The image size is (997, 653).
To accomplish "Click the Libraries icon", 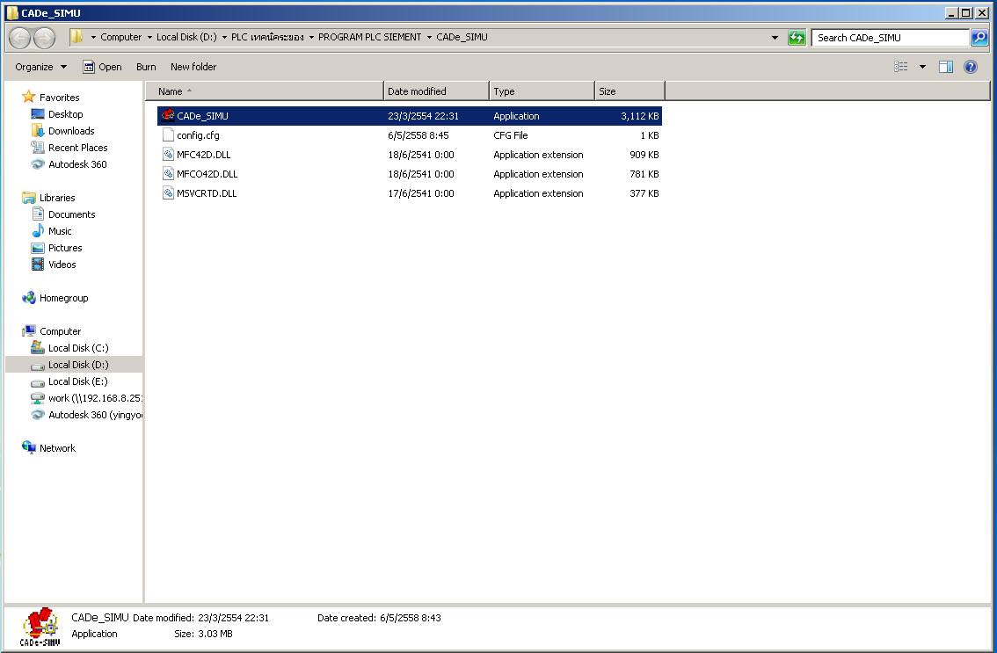I will pos(29,197).
